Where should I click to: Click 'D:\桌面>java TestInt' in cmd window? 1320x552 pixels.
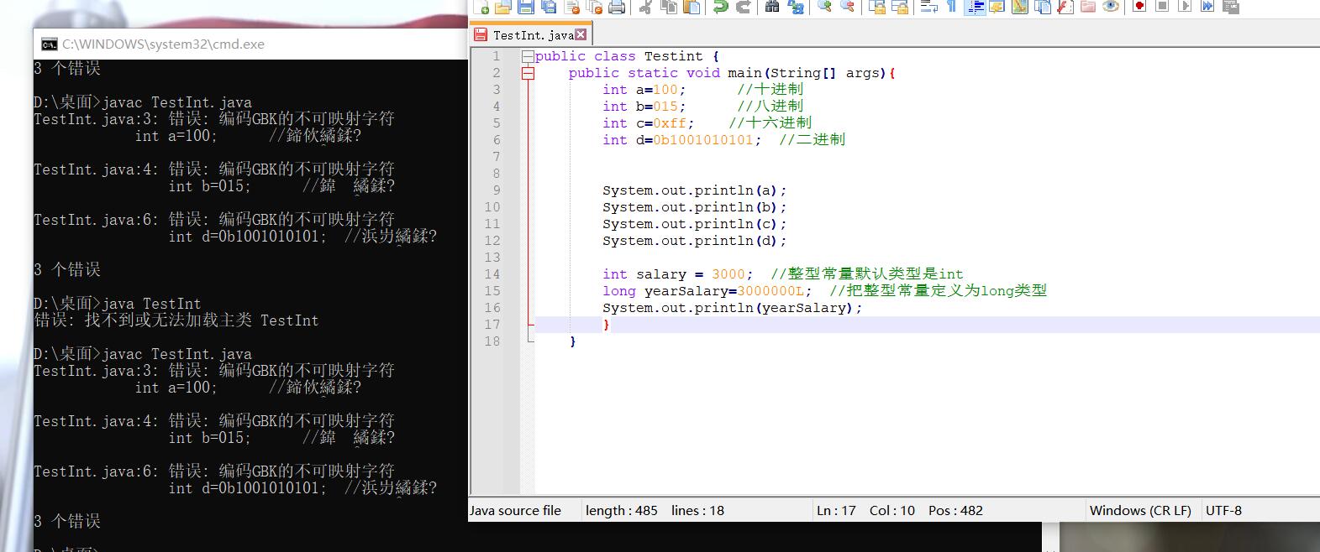click(118, 303)
